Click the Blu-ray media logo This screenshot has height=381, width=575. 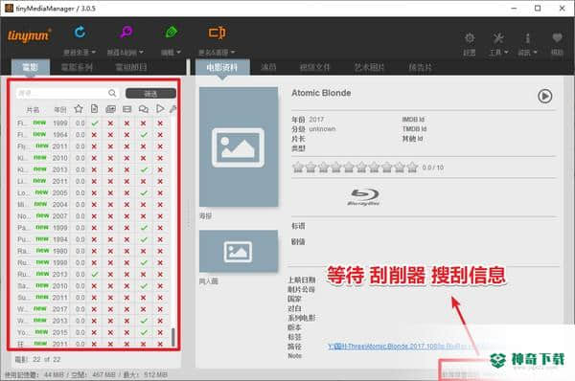click(x=364, y=197)
